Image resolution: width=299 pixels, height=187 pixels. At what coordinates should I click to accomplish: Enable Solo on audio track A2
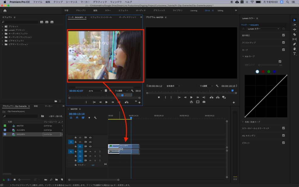(95, 156)
